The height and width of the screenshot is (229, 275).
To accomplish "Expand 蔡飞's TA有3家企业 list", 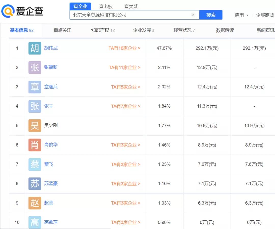I will [126, 164].
